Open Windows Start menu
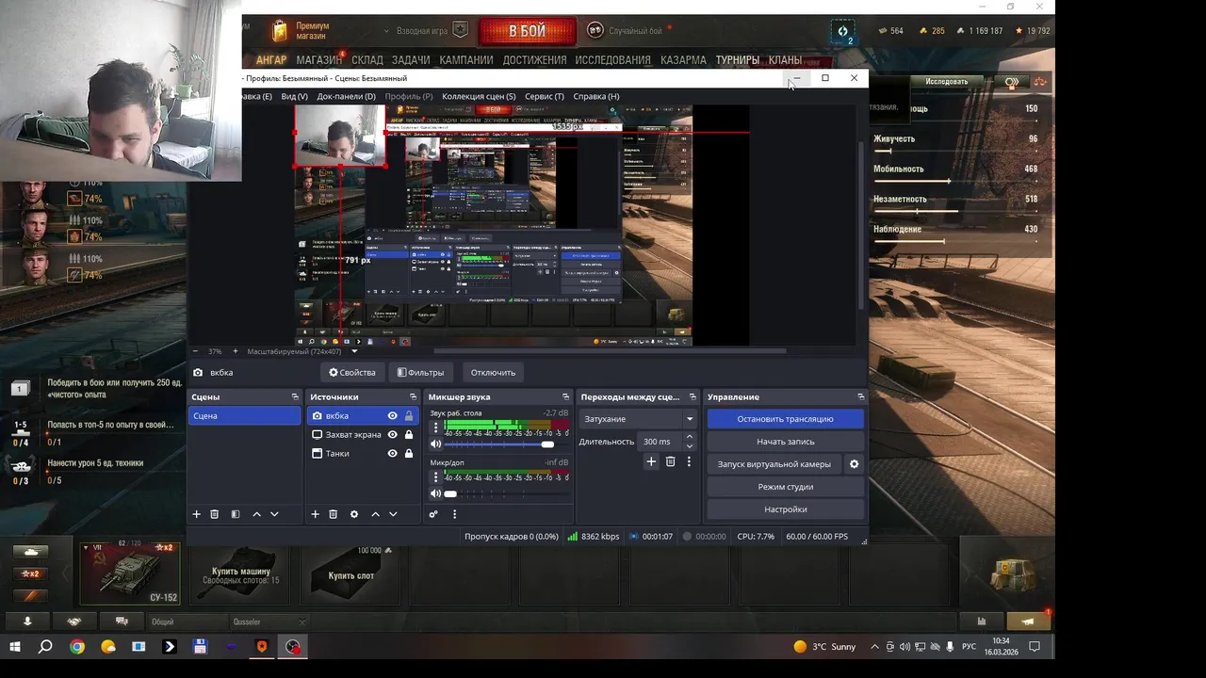1206x678 pixels. coord(15,647)
